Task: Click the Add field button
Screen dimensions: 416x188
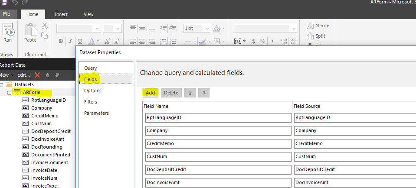Action: click(x=151, y=93)
